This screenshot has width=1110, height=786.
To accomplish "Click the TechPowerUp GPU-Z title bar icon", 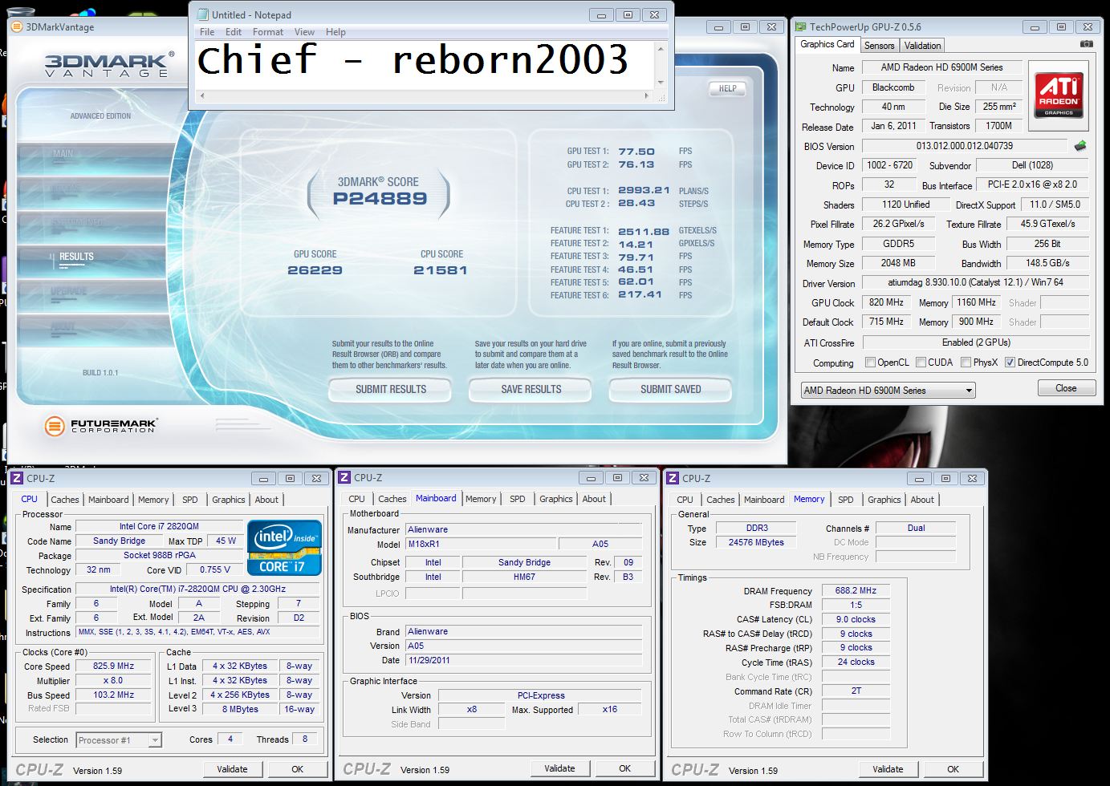I will point(800,26).
